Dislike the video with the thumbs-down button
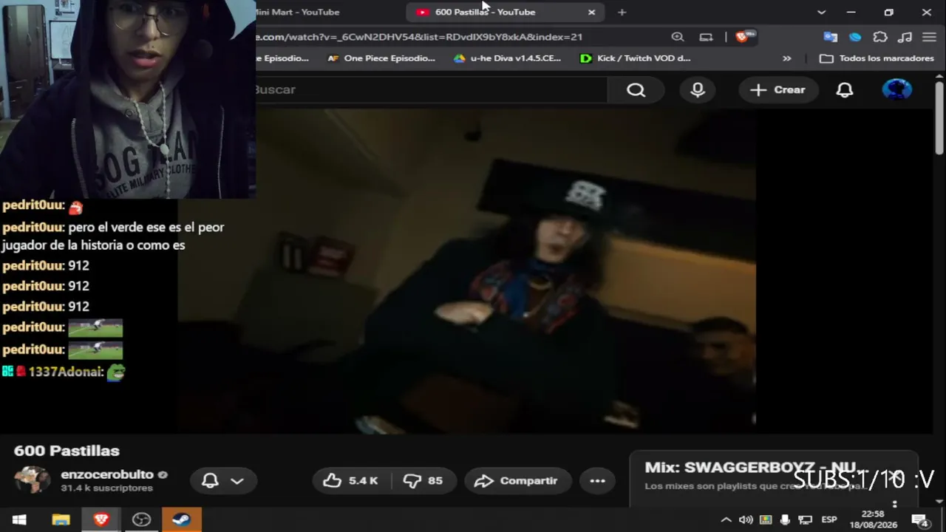The image size is (946, 532). [423, 480]
